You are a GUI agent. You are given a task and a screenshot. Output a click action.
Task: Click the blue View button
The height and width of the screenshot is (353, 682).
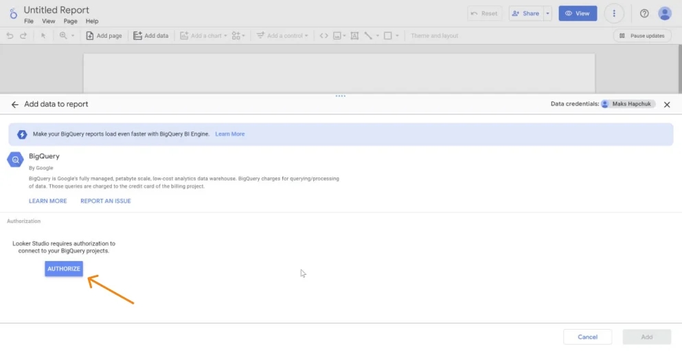[x=578, y=14]
